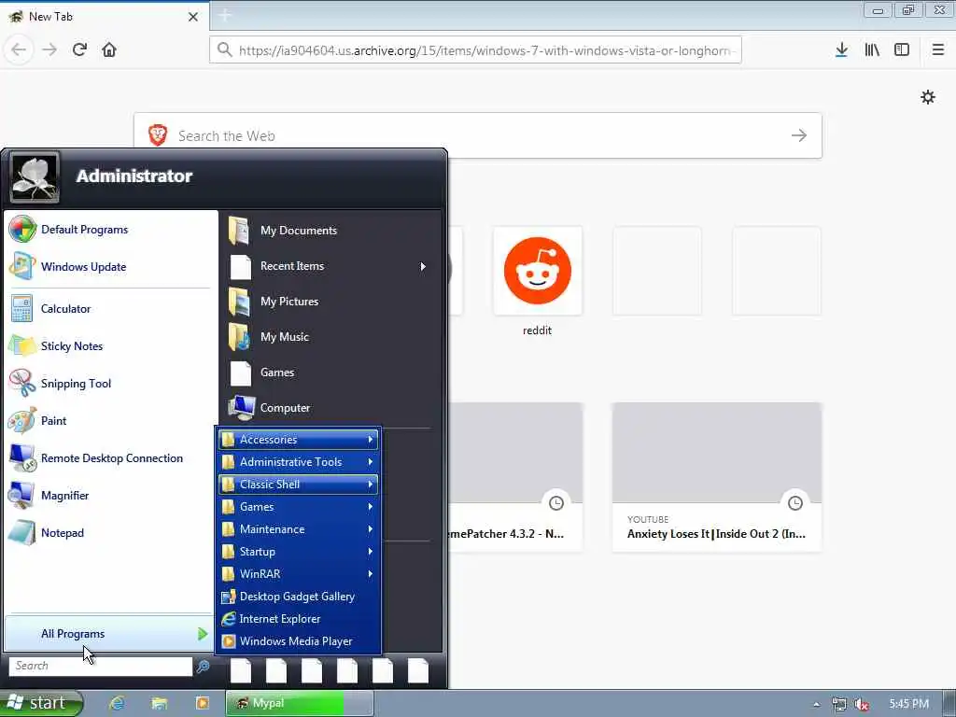Close the New Tab tab

(x=193, y=17)
